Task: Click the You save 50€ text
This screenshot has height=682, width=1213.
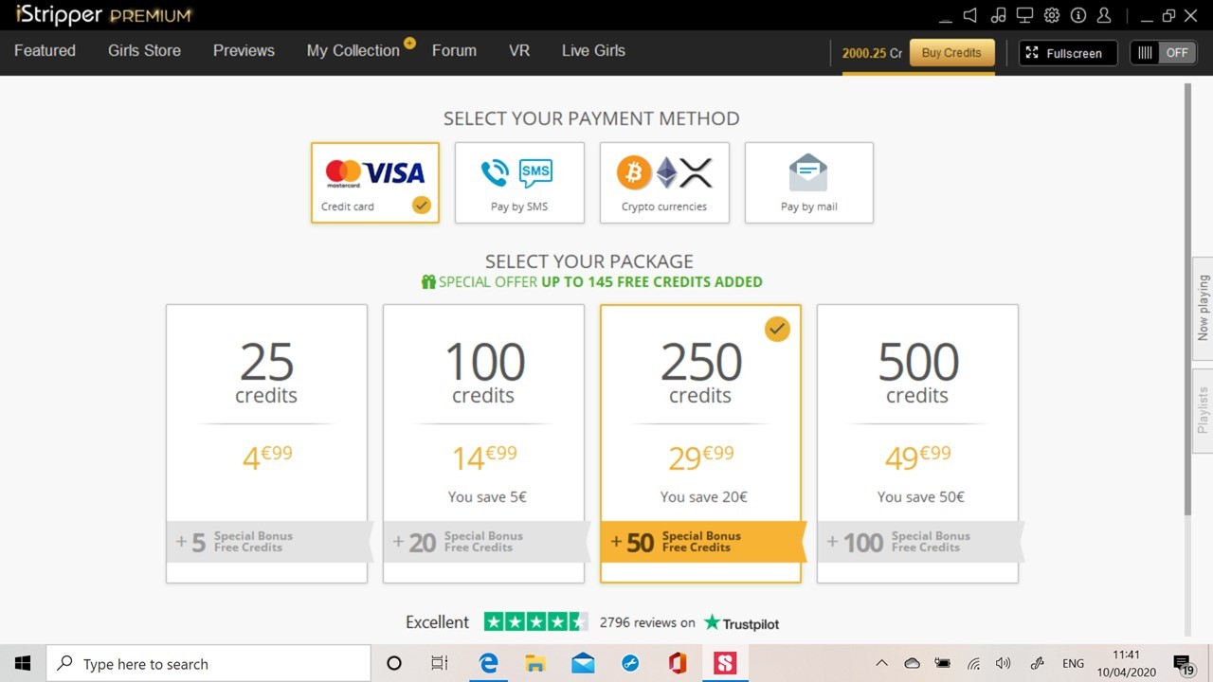Action: click(920, 496)
